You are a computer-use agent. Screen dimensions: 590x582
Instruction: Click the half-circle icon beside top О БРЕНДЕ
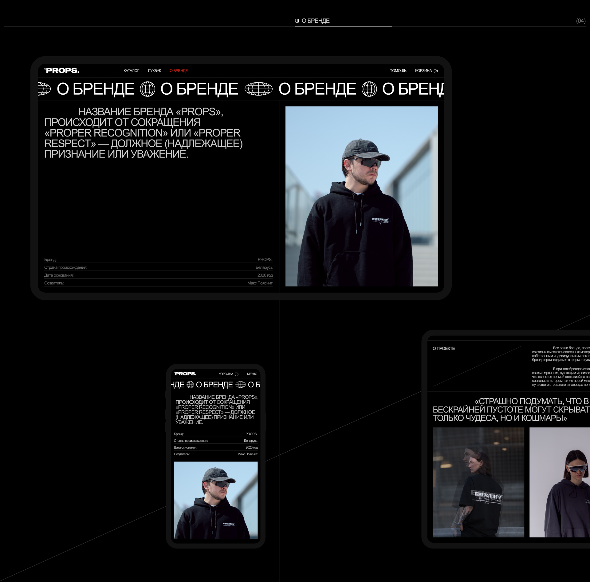[x=297, y=21]
